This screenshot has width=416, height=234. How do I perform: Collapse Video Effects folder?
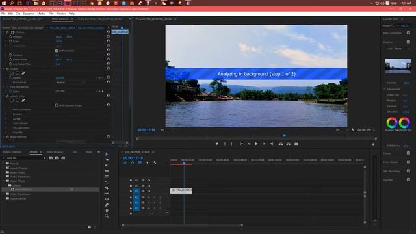tap(3, 181)
